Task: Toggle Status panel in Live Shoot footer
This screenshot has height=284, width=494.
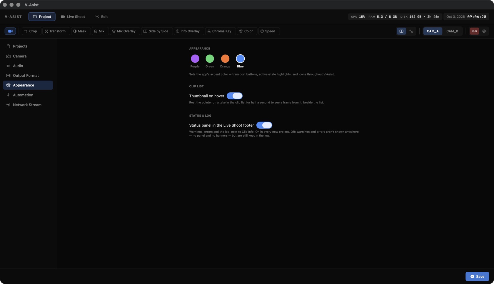Action: [264, 125]
